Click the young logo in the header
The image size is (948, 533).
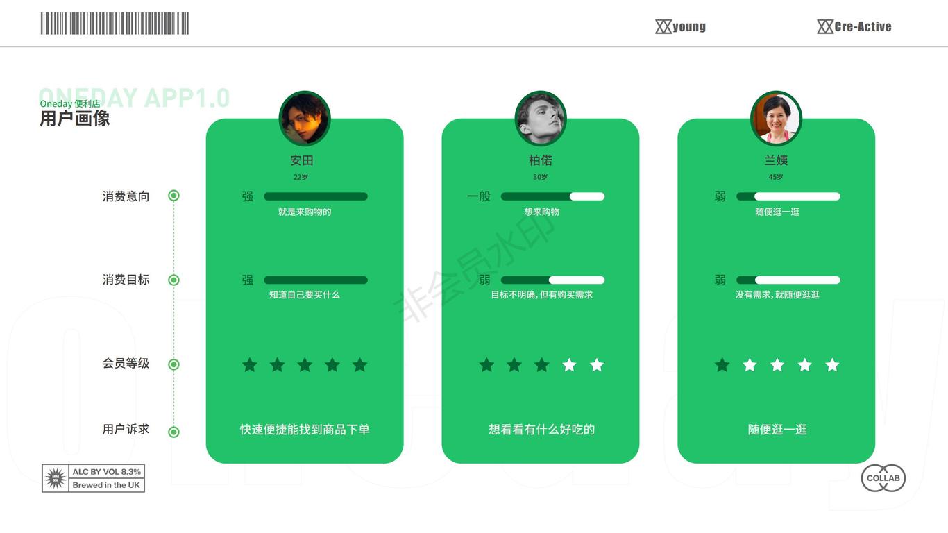(681, 26)
